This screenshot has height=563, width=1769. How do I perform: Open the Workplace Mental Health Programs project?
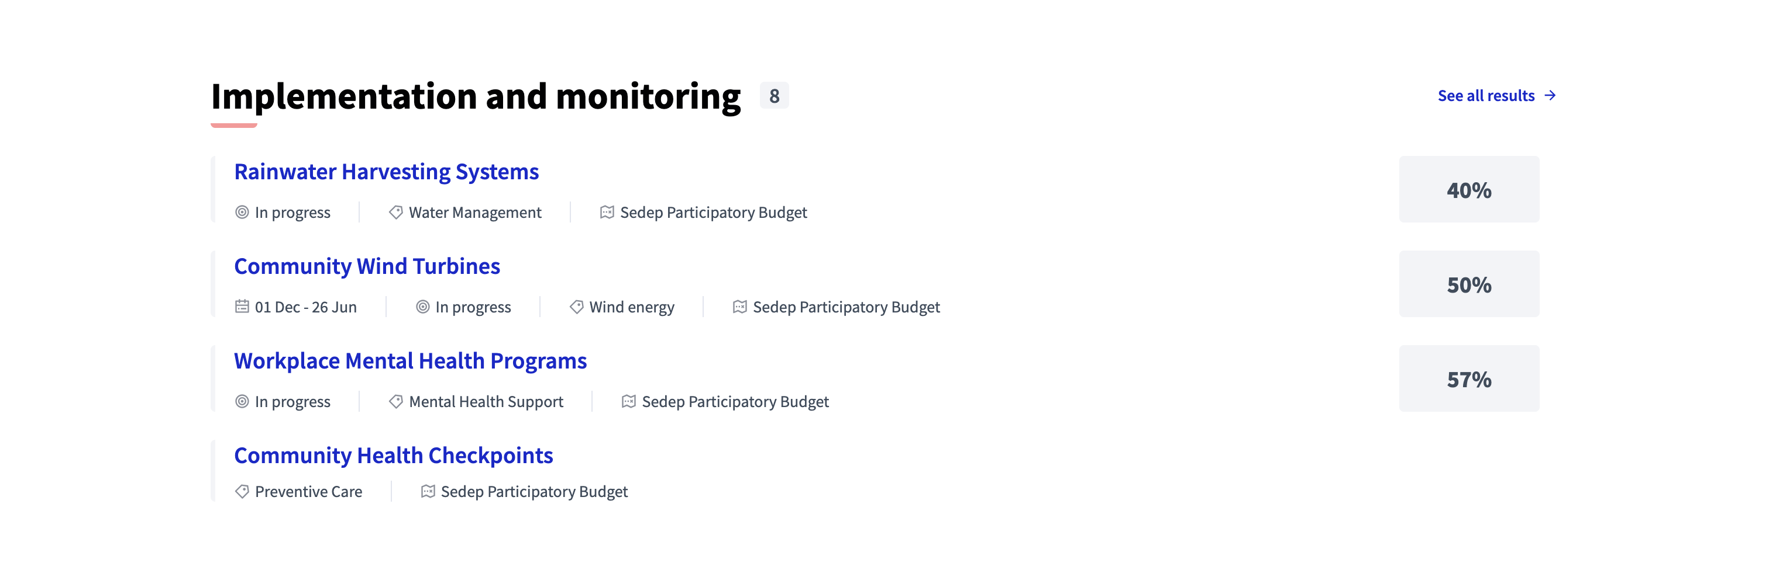(411, 362)
